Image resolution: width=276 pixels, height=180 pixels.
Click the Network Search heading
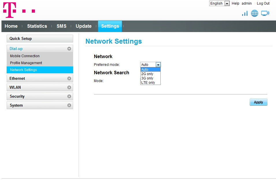tap(112, 73)
